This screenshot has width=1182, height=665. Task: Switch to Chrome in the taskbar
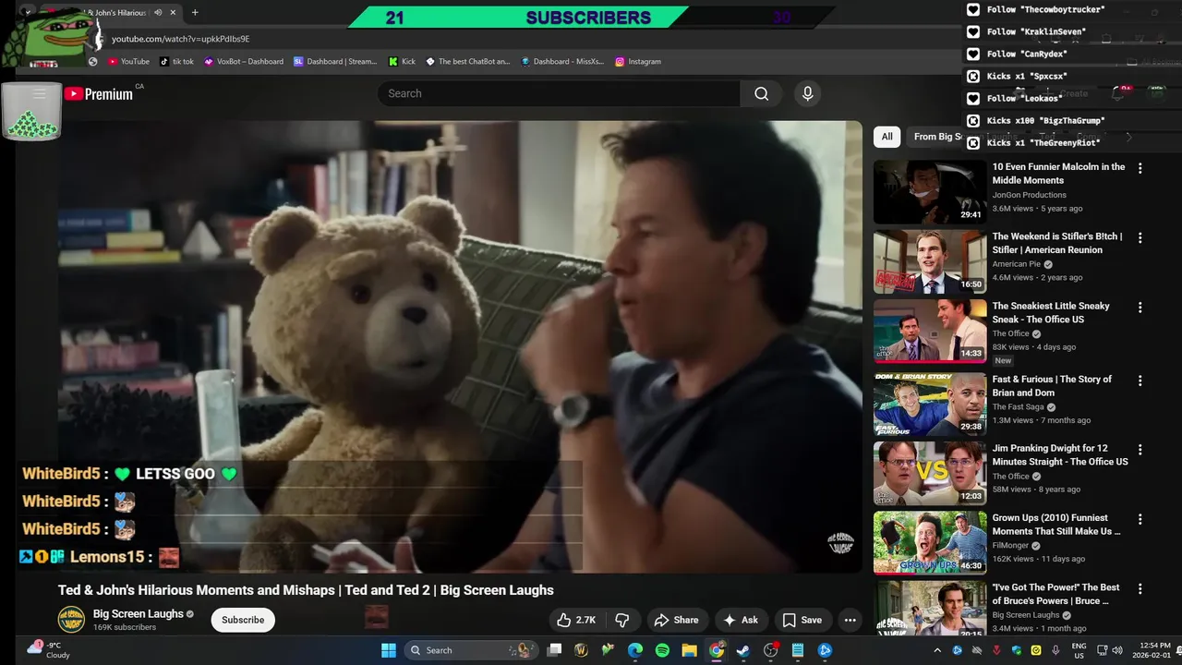click(717, 650)
